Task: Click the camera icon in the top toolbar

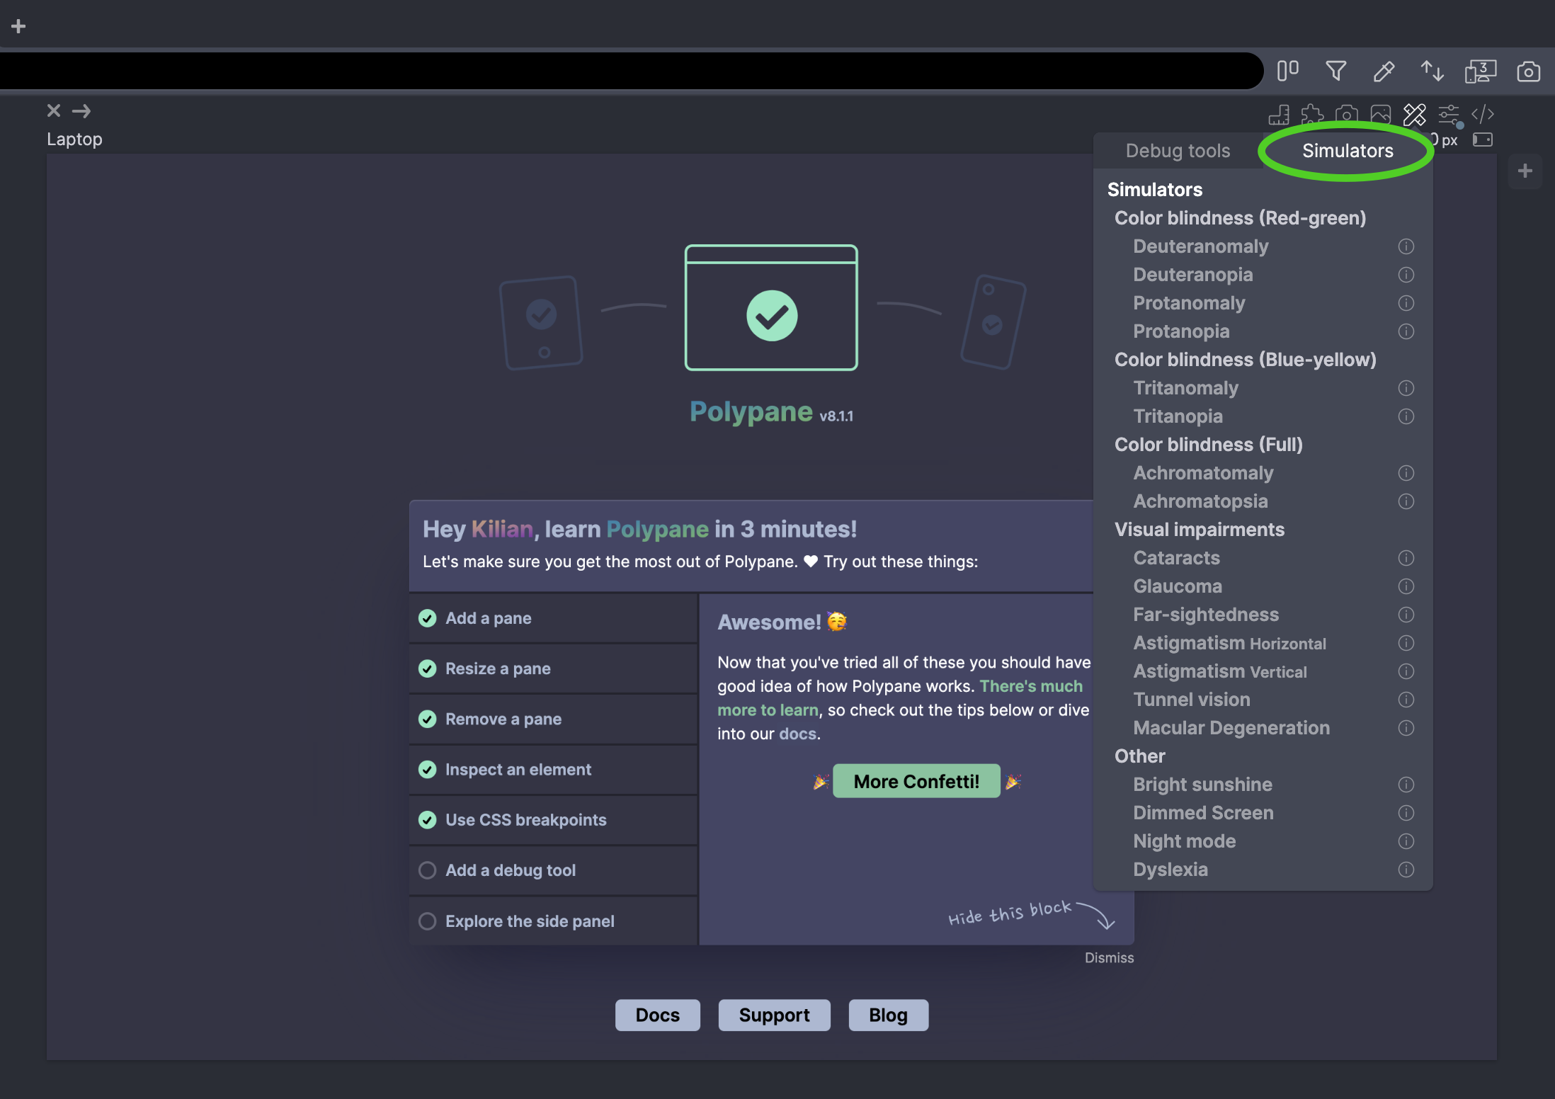Action: point(1529,71)
